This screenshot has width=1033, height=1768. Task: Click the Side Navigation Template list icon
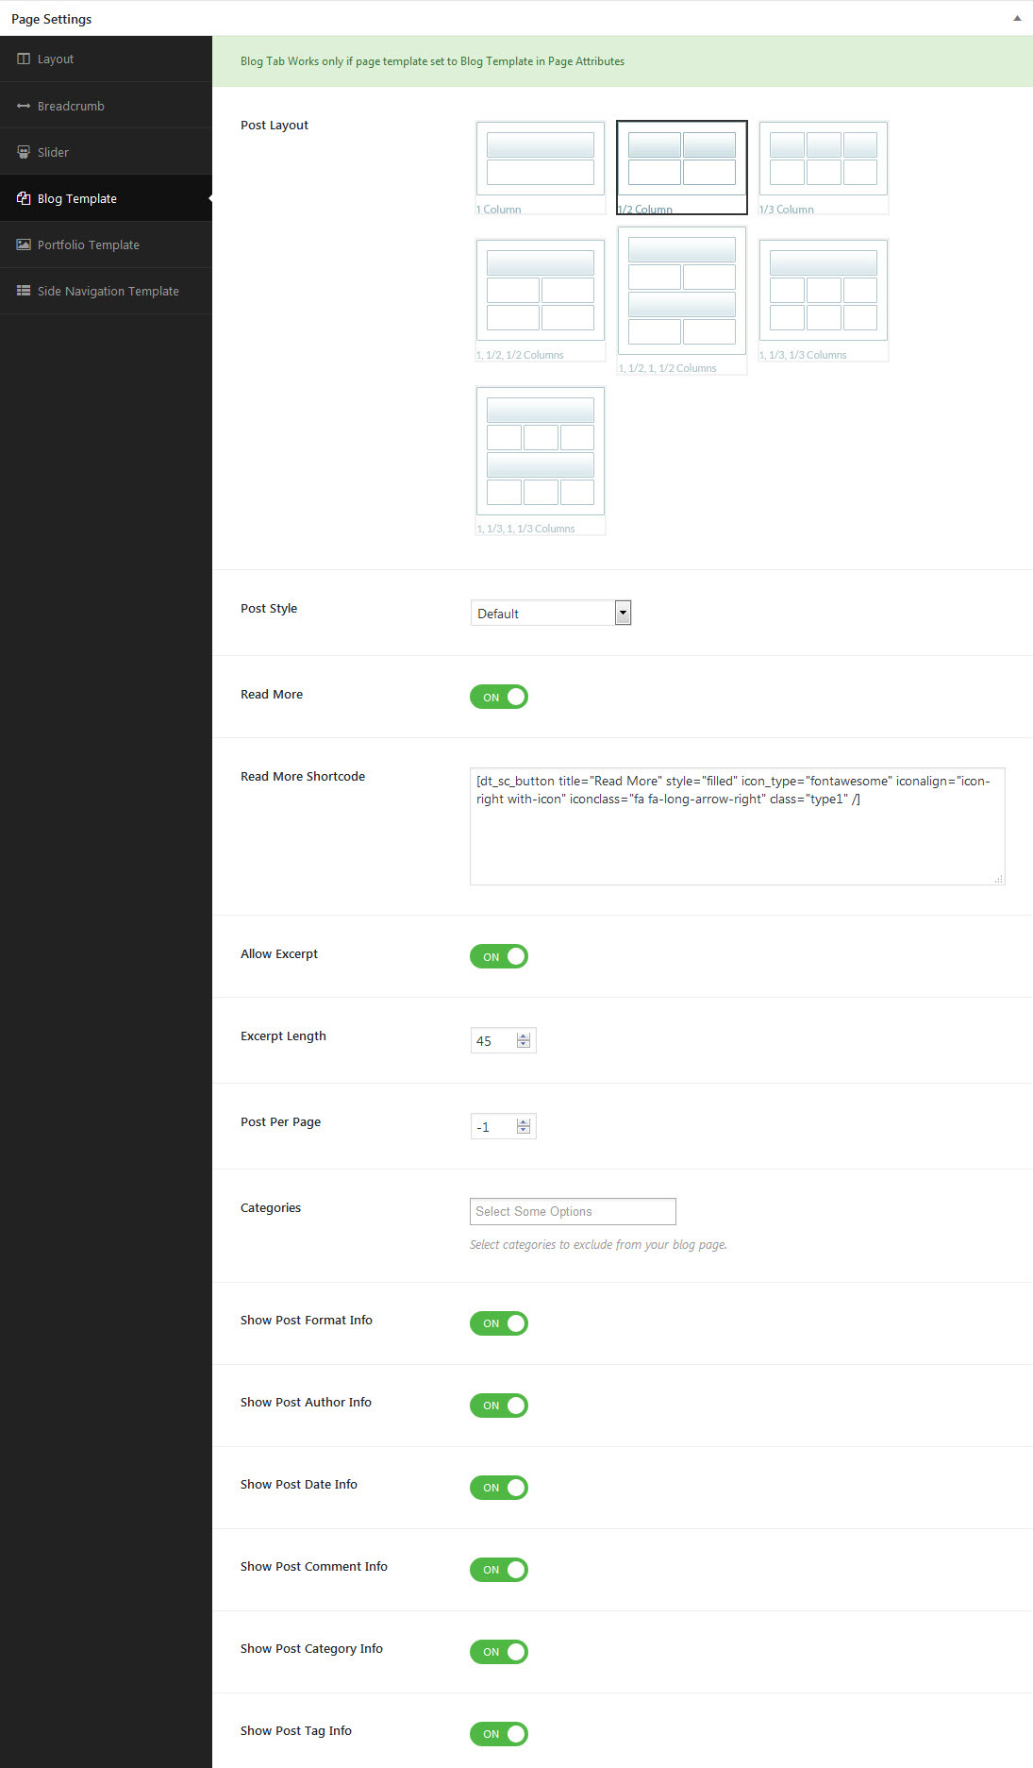24,291
